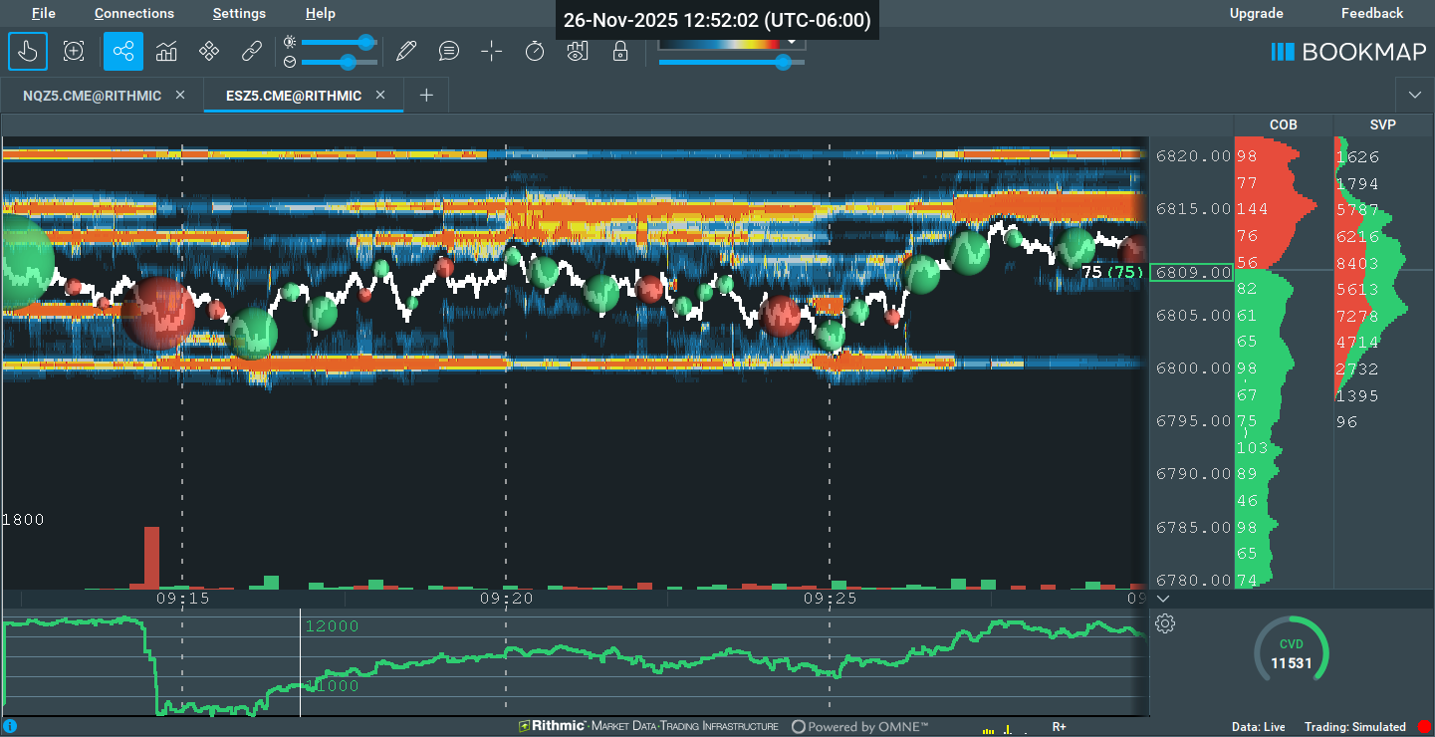This screenshot has width=1435, height=737.
Task: Click the 7278 volume profile value
Action: point(1358,316)
